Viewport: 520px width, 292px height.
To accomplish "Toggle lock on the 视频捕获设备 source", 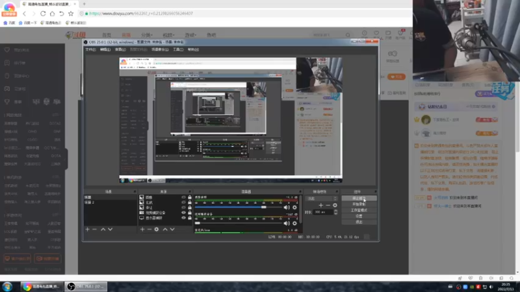I will [x=190, y=213].
